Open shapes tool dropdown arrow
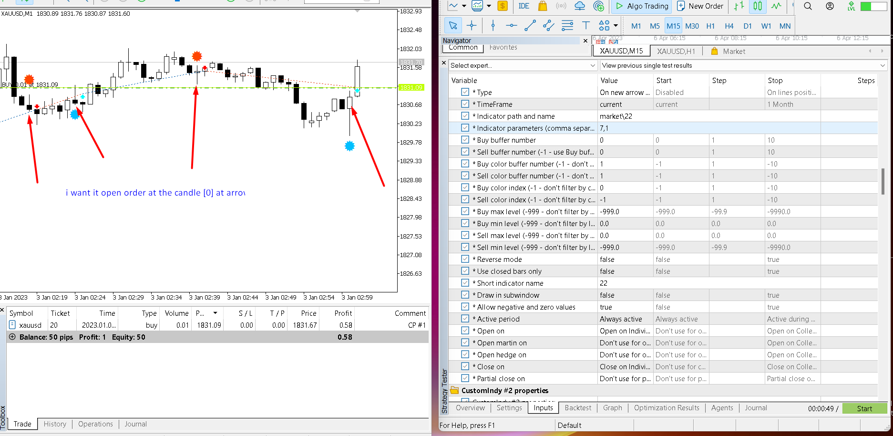893x436 pixels. (x=616, y=26)
